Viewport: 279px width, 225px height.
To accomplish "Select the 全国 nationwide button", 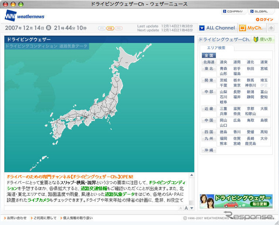I will click(x=209, y=55).
